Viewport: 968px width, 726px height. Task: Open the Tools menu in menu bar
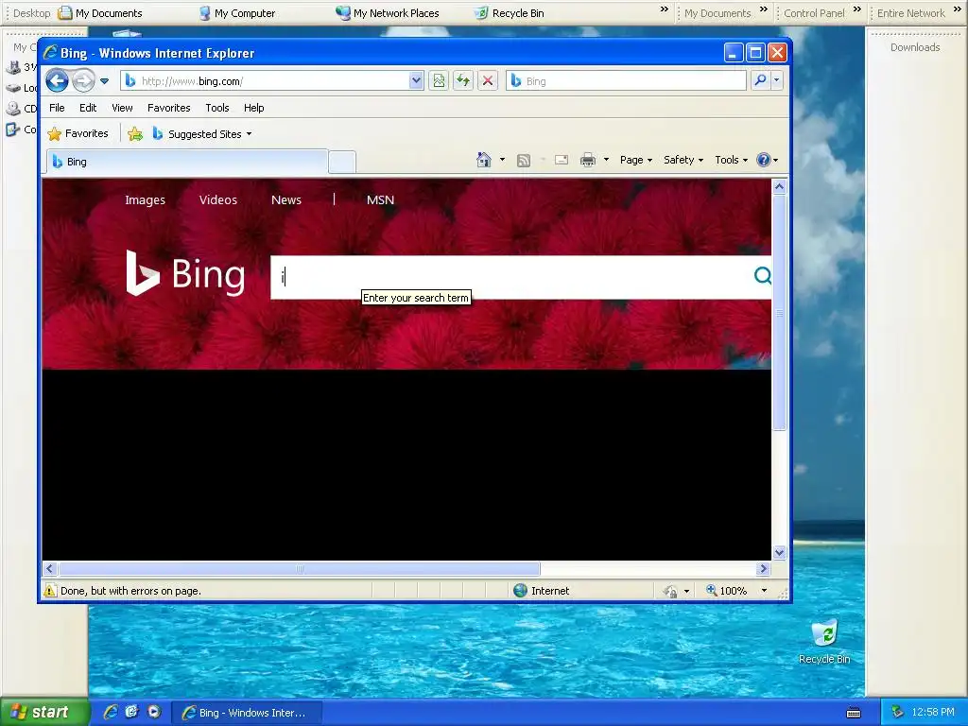tap(217, 108)
